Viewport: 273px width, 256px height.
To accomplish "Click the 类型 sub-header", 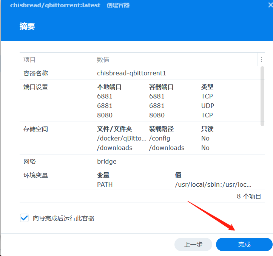I will tap(207, 87).
